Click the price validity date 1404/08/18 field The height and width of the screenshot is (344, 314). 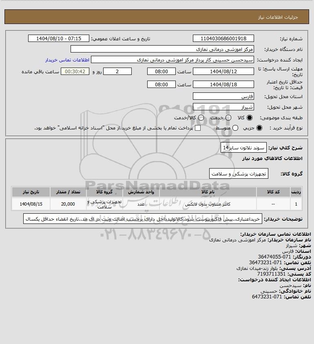(223, 84)
